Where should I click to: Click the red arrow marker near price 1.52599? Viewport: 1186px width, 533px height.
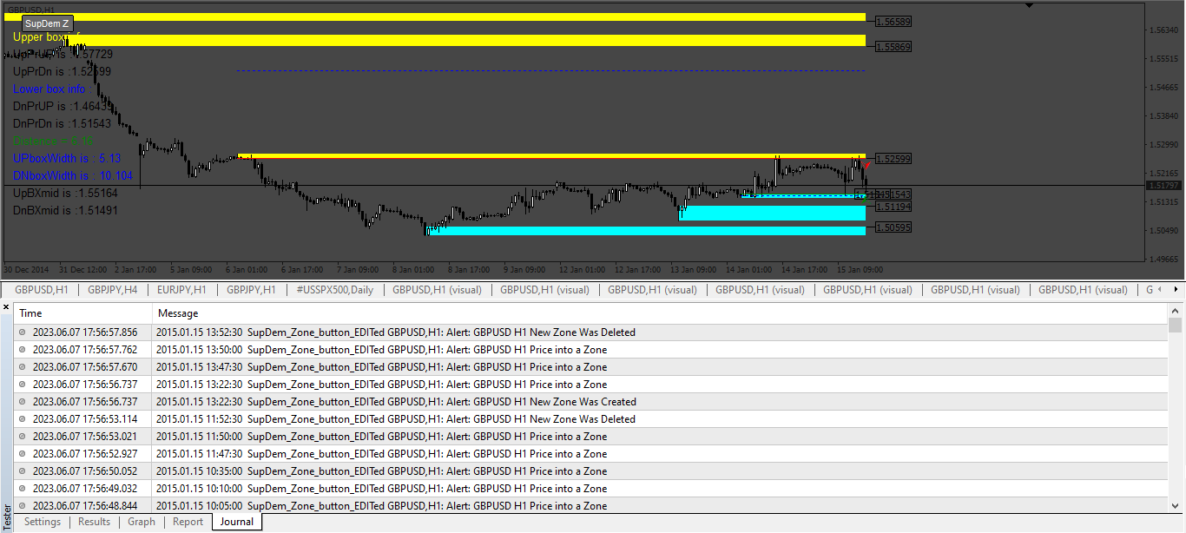866,164
